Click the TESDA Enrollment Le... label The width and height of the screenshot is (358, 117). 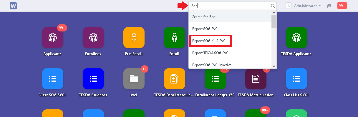point(174,95)
